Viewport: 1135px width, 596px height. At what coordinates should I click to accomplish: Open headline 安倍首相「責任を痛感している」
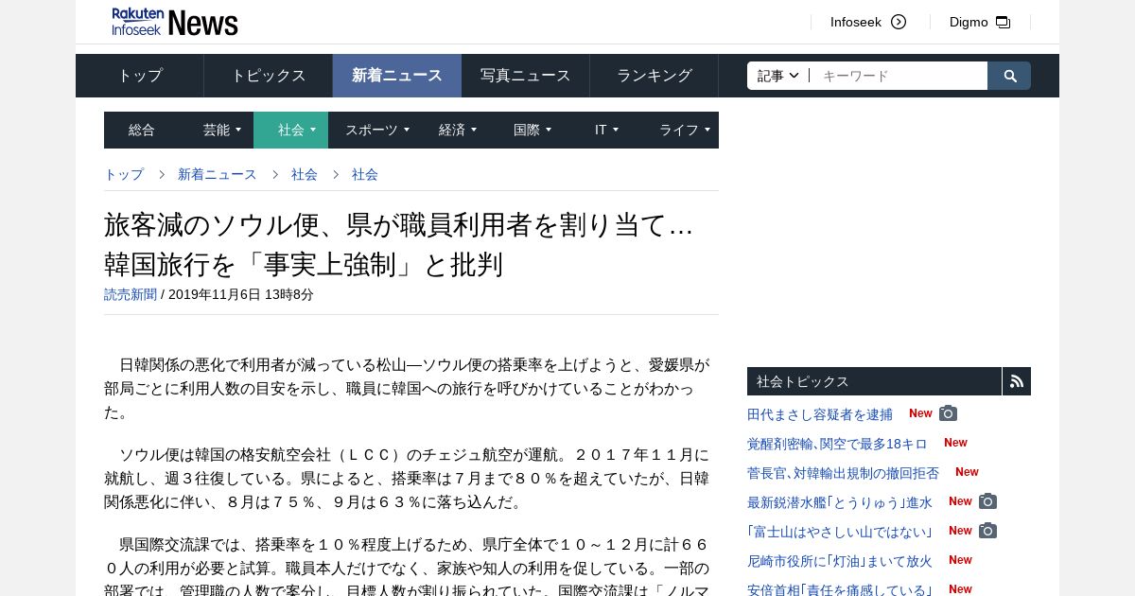point(840,590)
